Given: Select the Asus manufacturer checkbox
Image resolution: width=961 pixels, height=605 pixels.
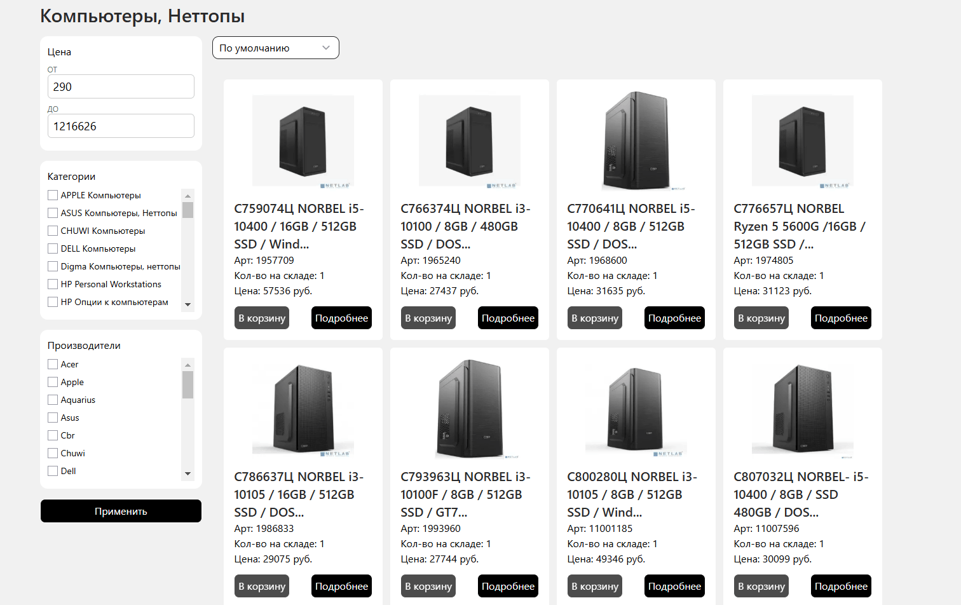Looking at the screenshot, I should pyautogui.click(x=53, y=418).
